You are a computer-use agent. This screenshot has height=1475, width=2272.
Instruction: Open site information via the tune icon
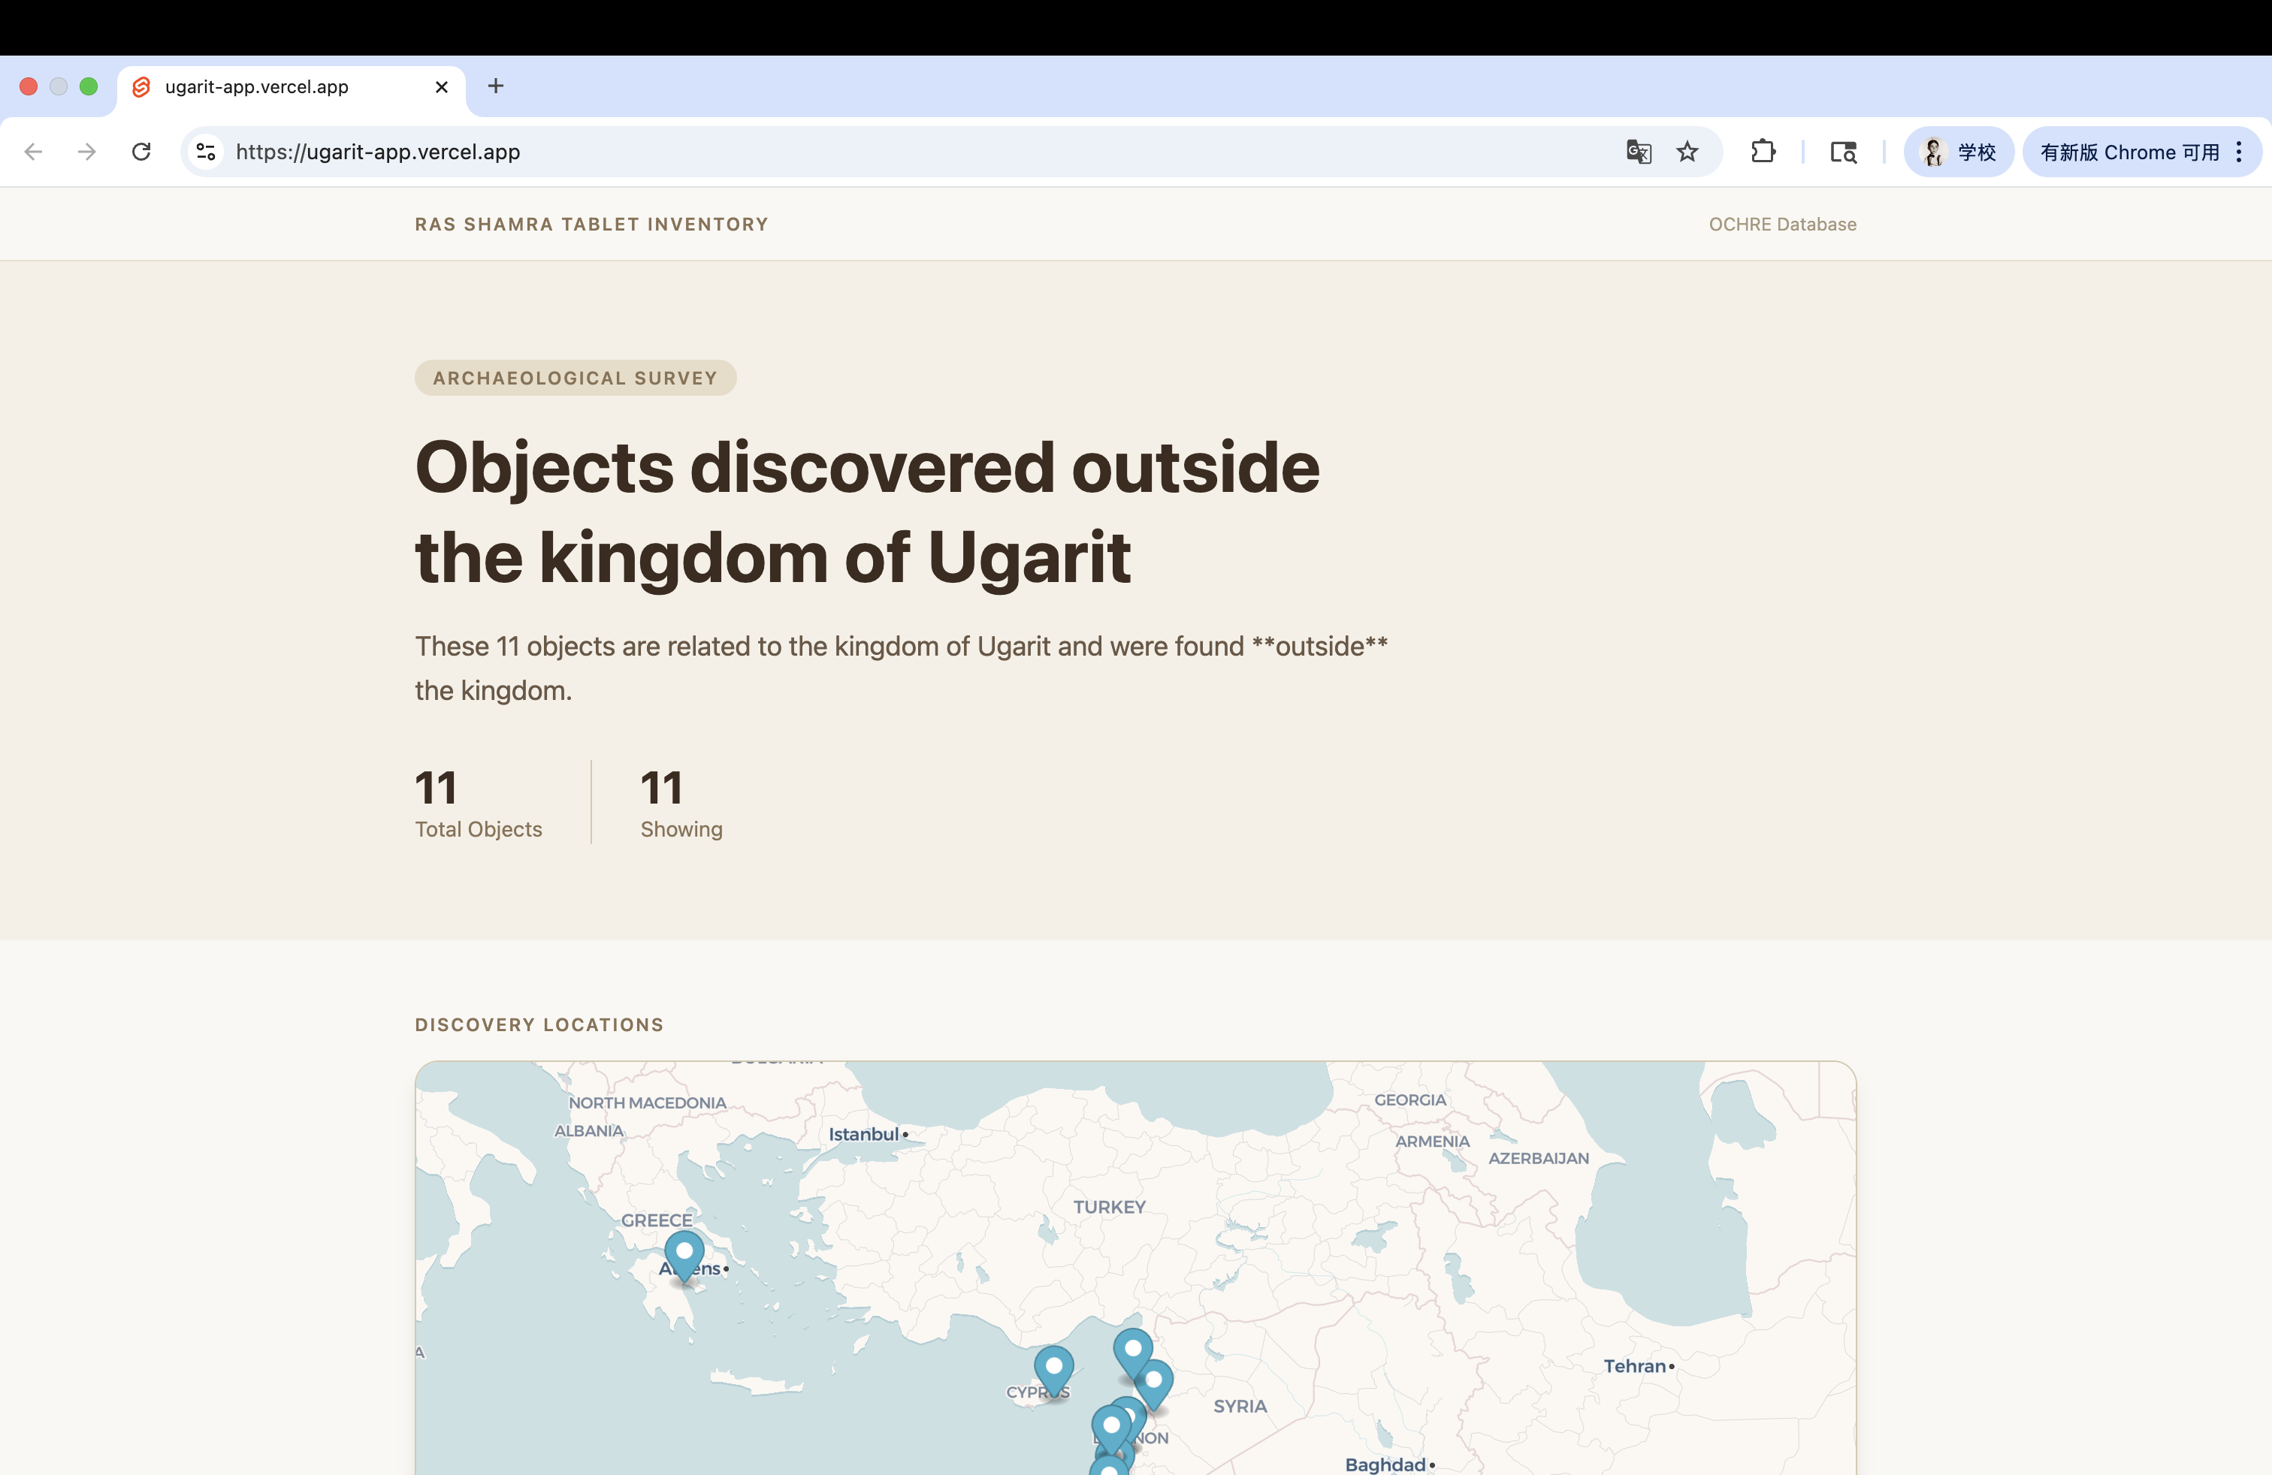(205, 152)
